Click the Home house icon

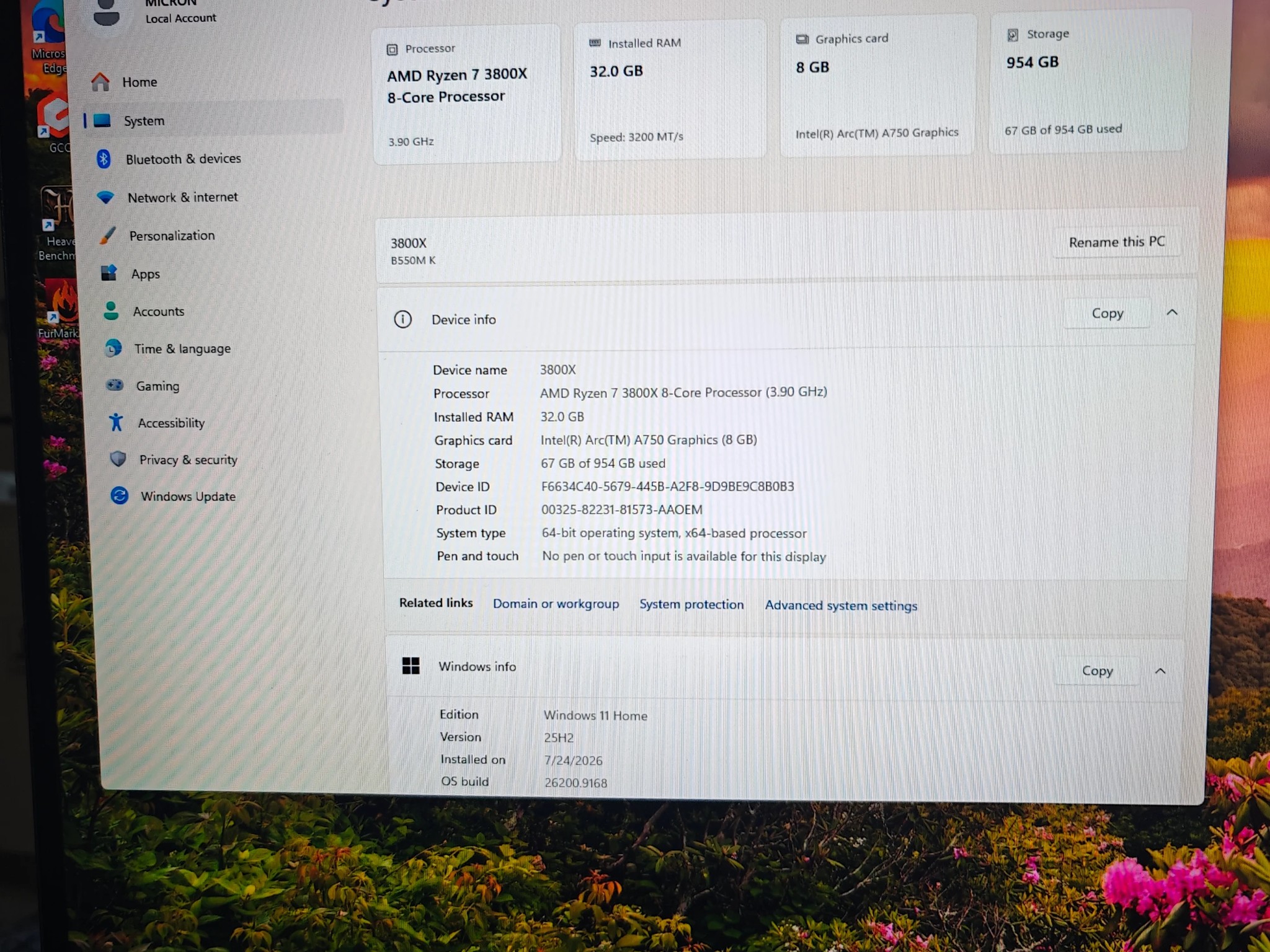[x=100, y=82]
